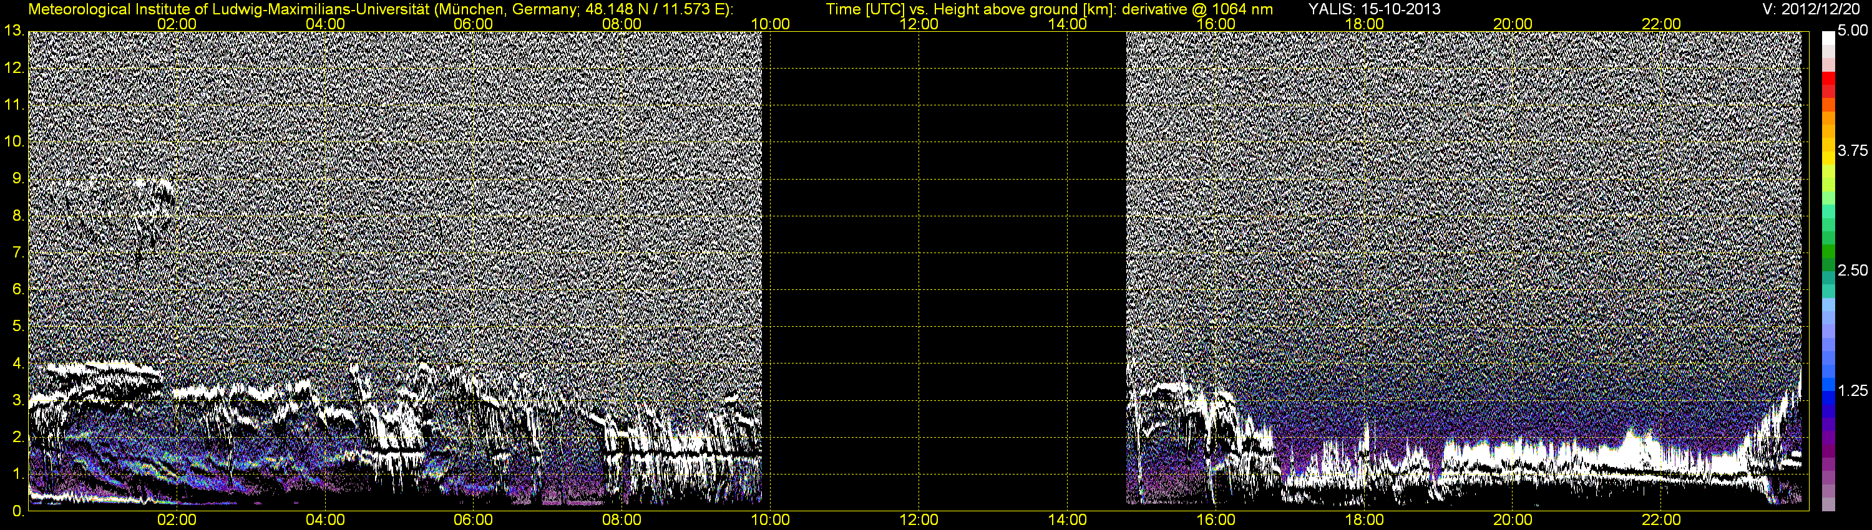Click the 16:00 label on the top time axis

pos(1216,24)
